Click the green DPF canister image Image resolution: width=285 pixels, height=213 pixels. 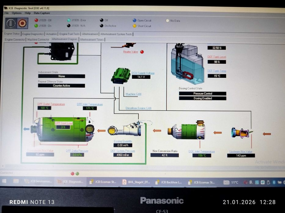coord(63,129)
